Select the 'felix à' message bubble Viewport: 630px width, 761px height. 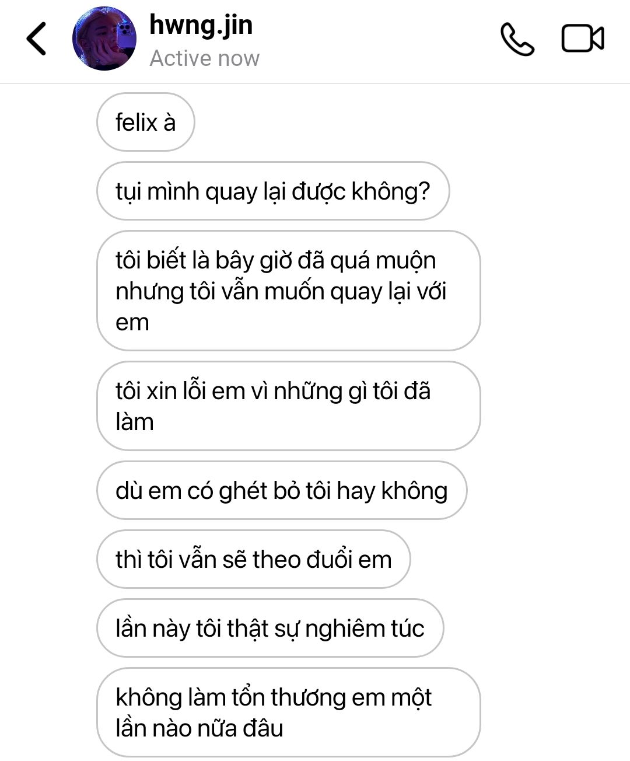[145, 122]
